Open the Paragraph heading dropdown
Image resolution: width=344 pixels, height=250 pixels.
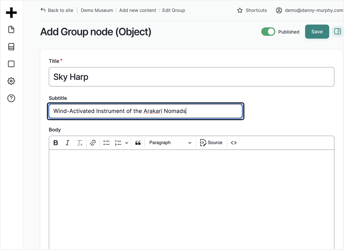(170, 143)
